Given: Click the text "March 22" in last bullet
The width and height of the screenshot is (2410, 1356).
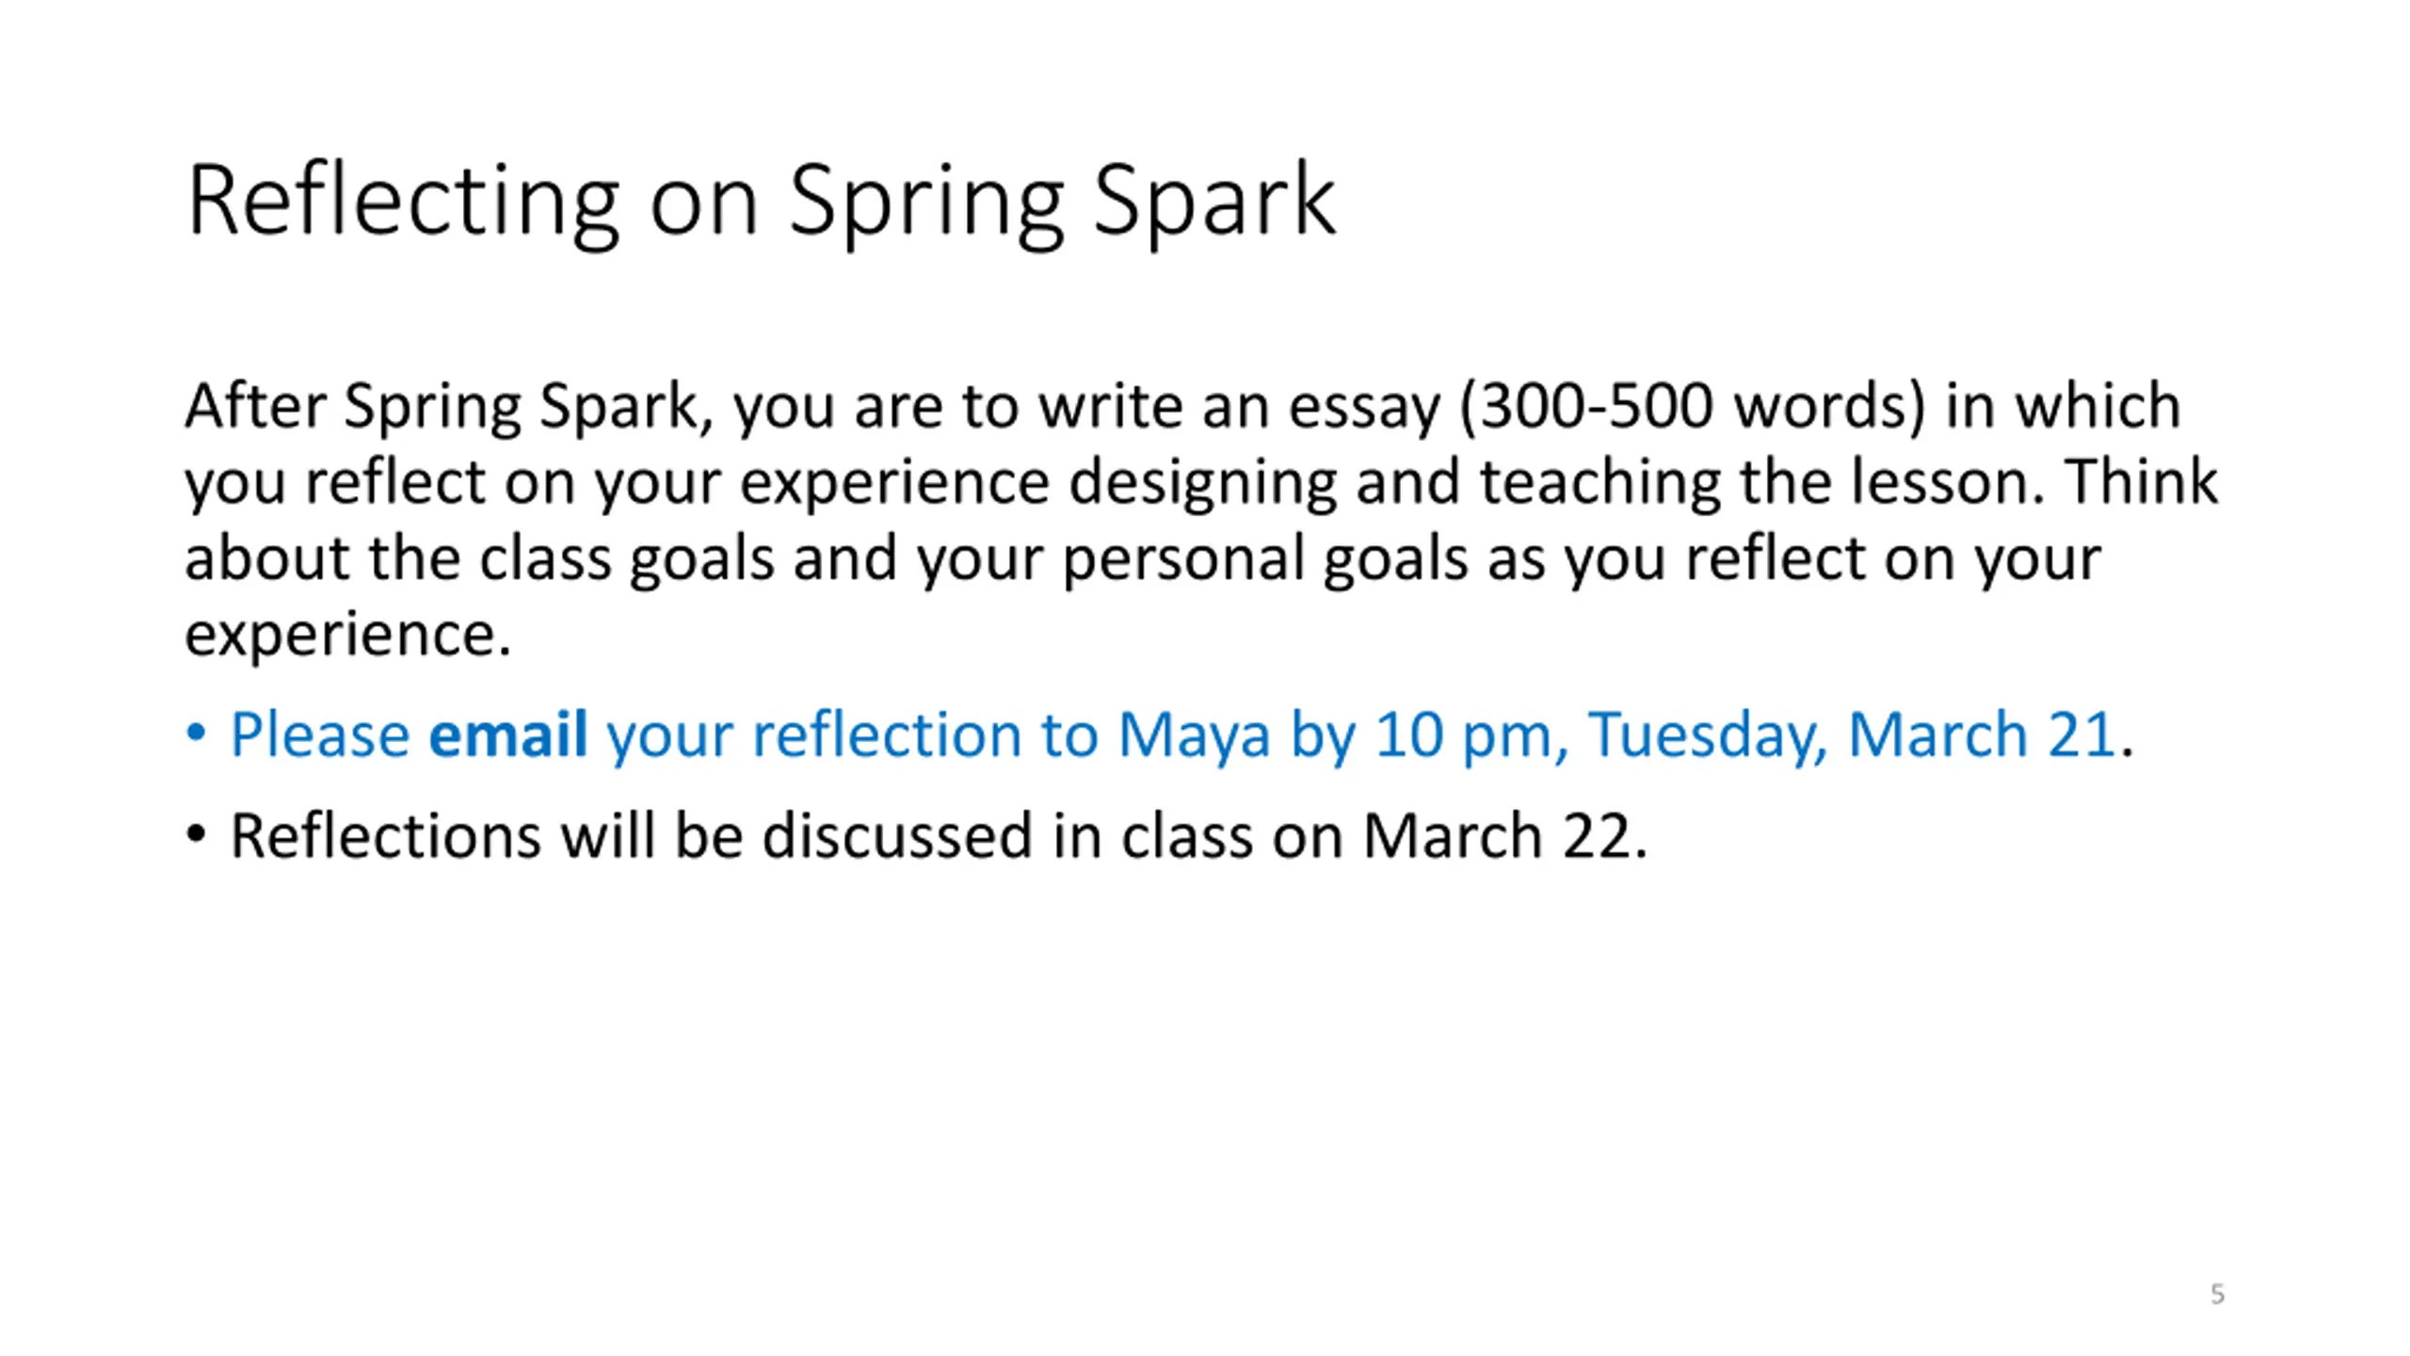Looking at the screenshot, I should tap(1498, 835).
